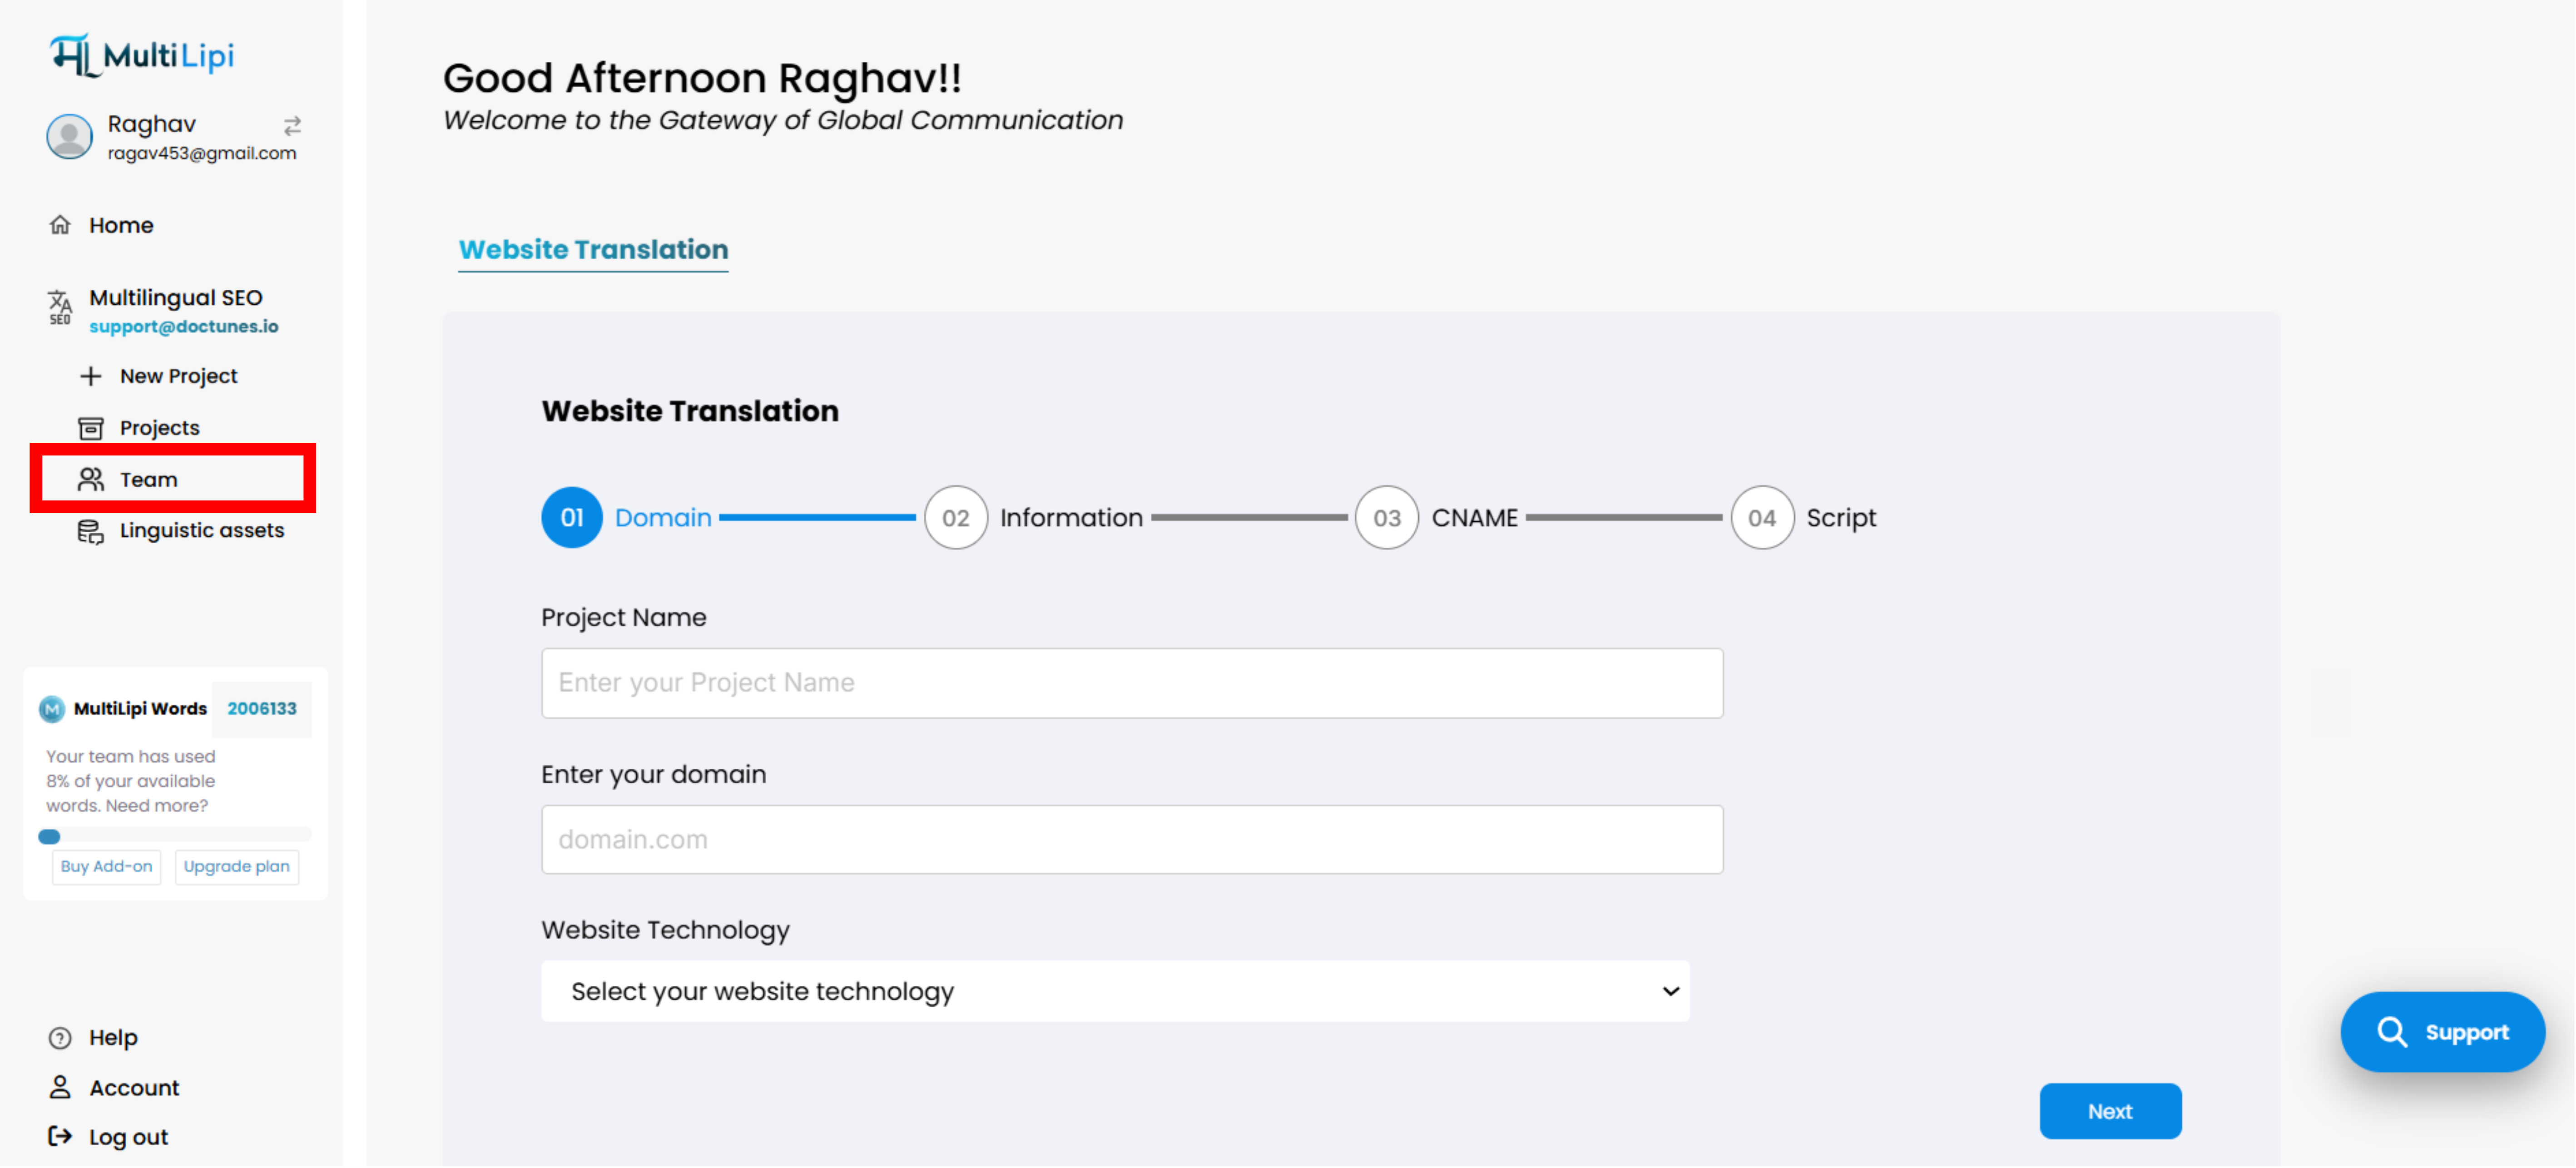Click the Account person icon

(60, 1088)
